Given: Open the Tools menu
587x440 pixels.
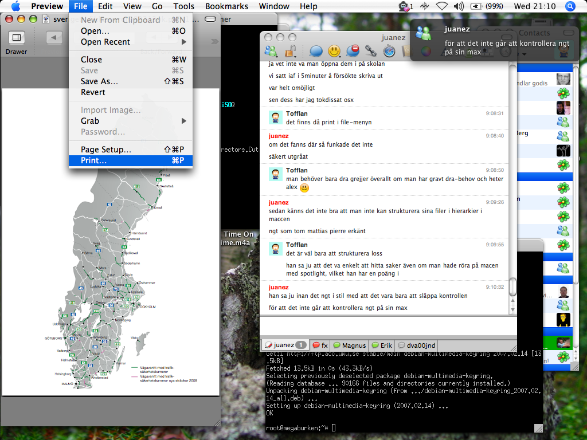Looking at the screenshot, I should pyautogui.click(x=184, y=6).
